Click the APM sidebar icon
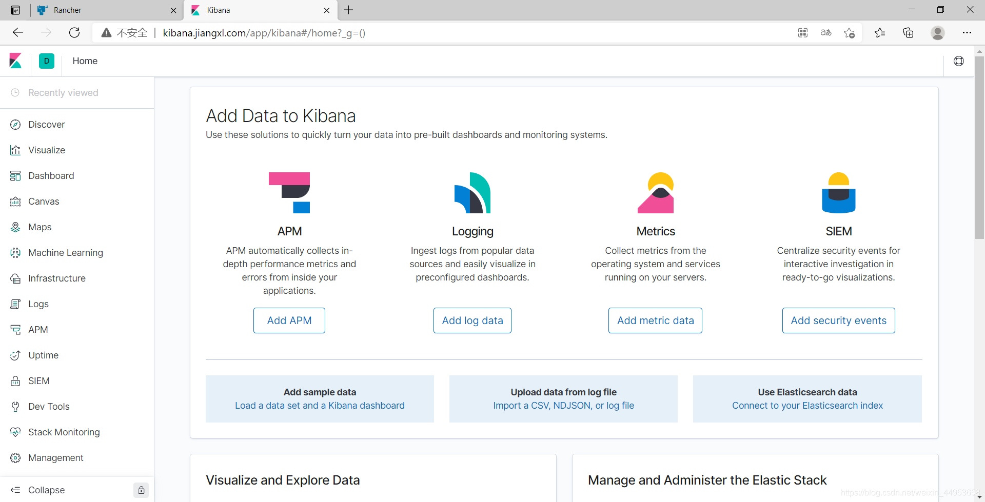The width and height of the screenshot is (985, 502). coord(15,330)
